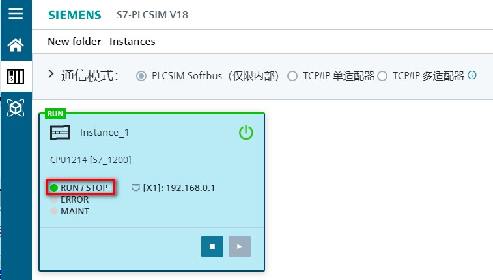Click the communication mode info icon
The height and width of the screenshot is (280, 493).
click(472, 75)
